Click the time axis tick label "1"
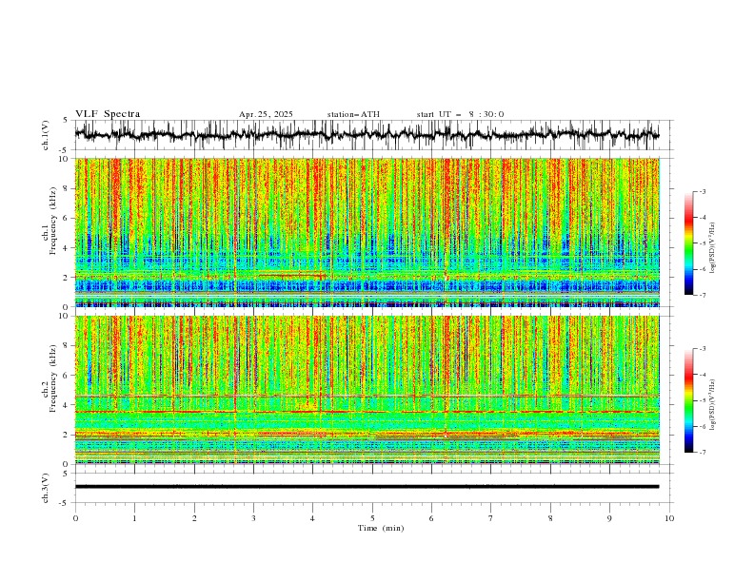Viewport: 754px width, 582px height. tap(134, 518)
